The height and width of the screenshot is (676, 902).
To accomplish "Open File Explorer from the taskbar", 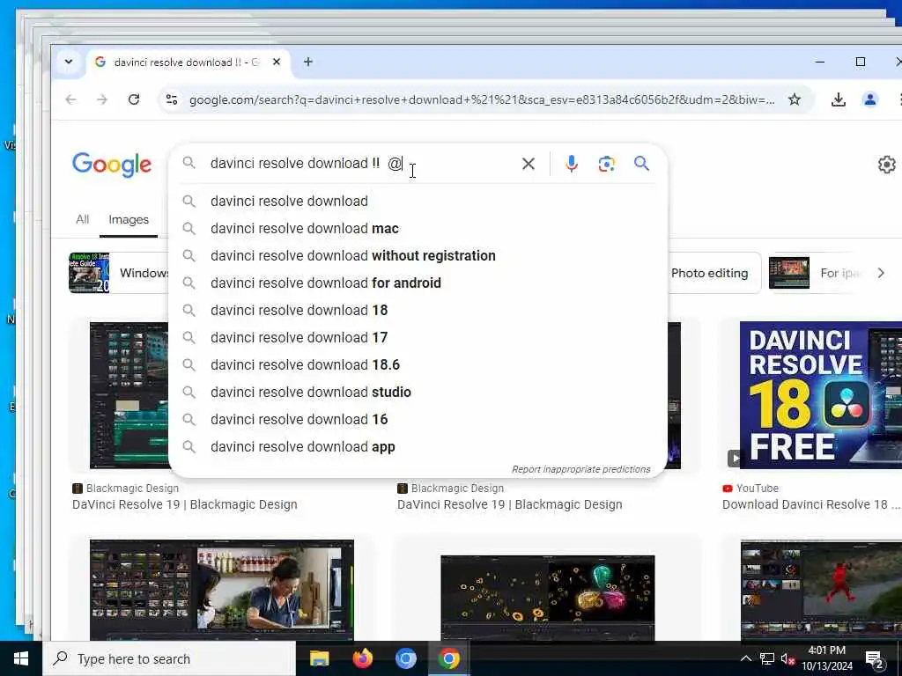I will click(319, 658).
